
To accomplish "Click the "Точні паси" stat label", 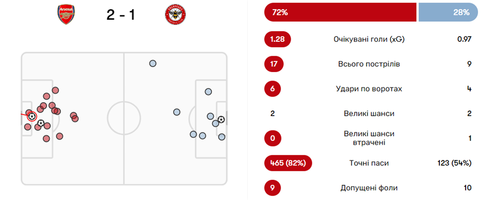I will (369, 163).
